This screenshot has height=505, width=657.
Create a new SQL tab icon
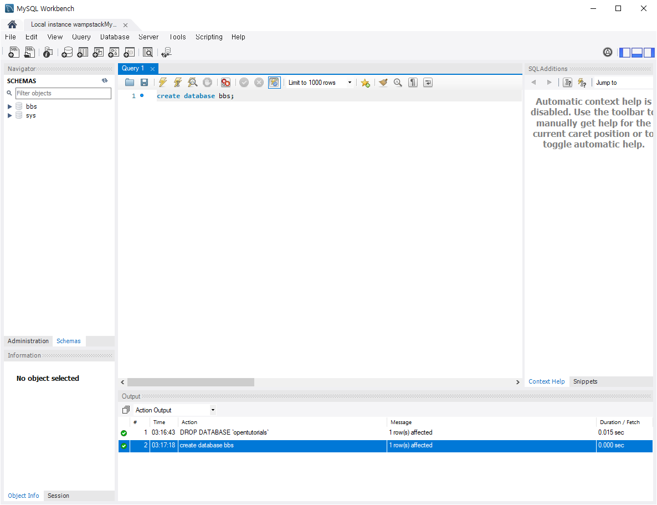point(14,52)
